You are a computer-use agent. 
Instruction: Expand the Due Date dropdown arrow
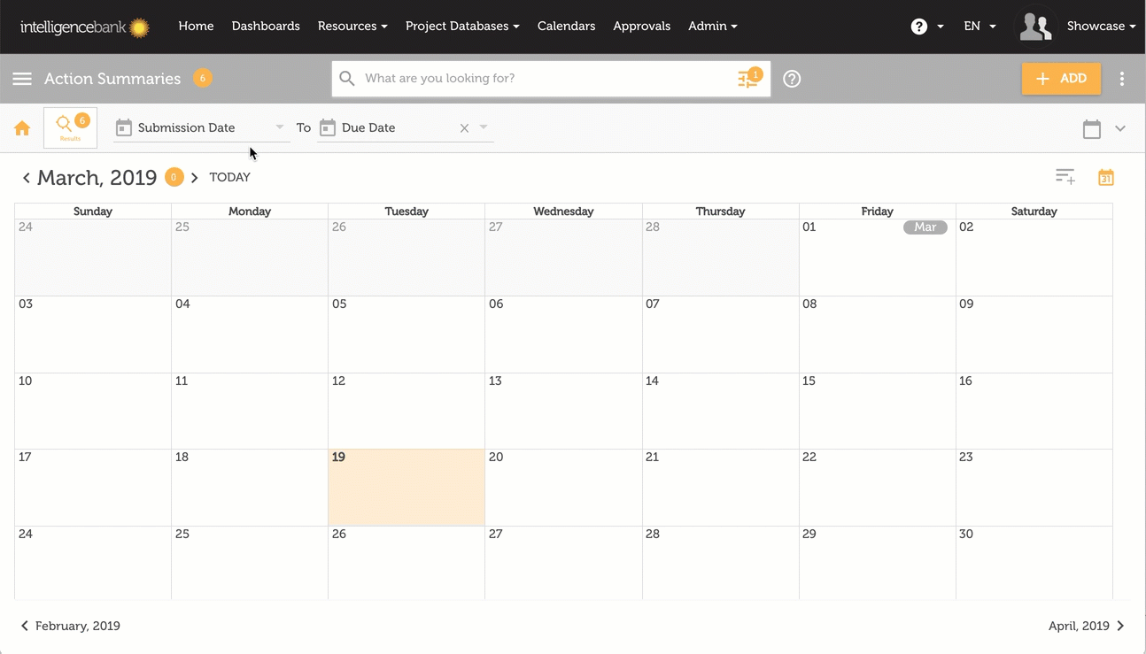coord(484,127)
